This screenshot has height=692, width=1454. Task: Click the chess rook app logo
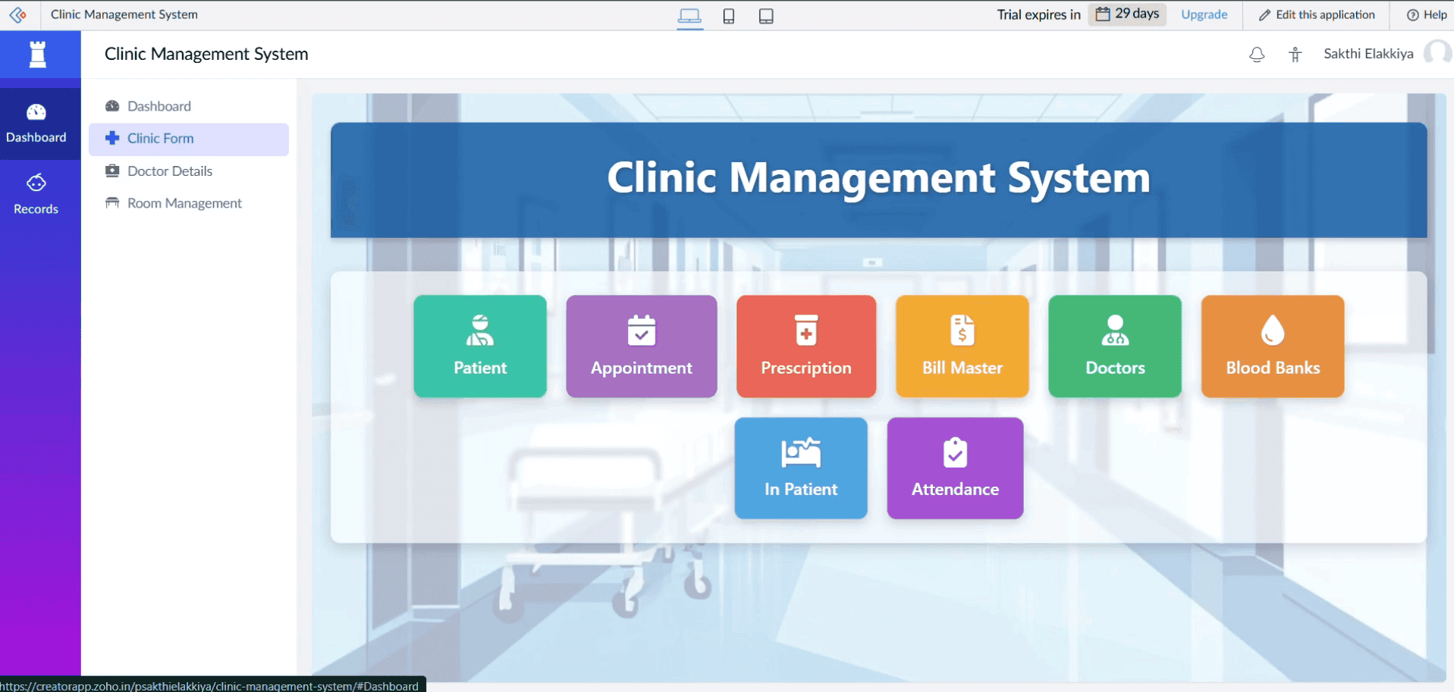37,55
